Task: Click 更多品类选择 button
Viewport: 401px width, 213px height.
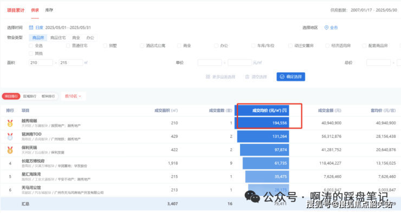Action: point(221,77)
